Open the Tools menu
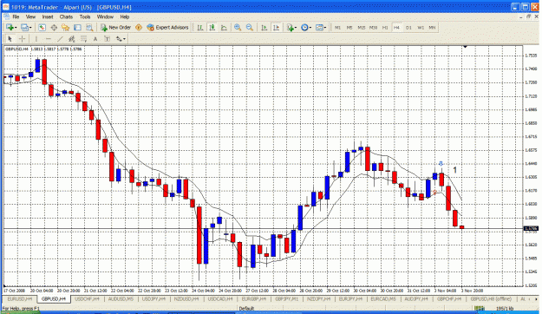 coord(85,16)
